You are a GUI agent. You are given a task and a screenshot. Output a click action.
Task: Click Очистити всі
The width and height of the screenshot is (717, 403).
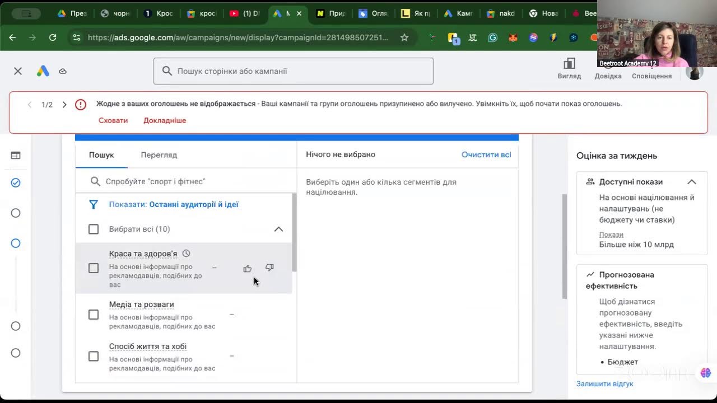pyautogui.click(x=486, y=154)
